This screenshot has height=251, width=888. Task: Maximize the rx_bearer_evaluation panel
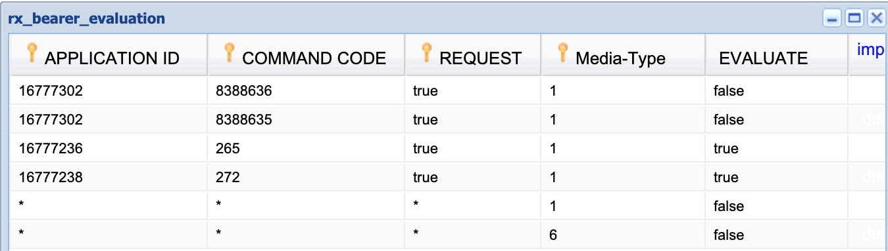[854, 18]
